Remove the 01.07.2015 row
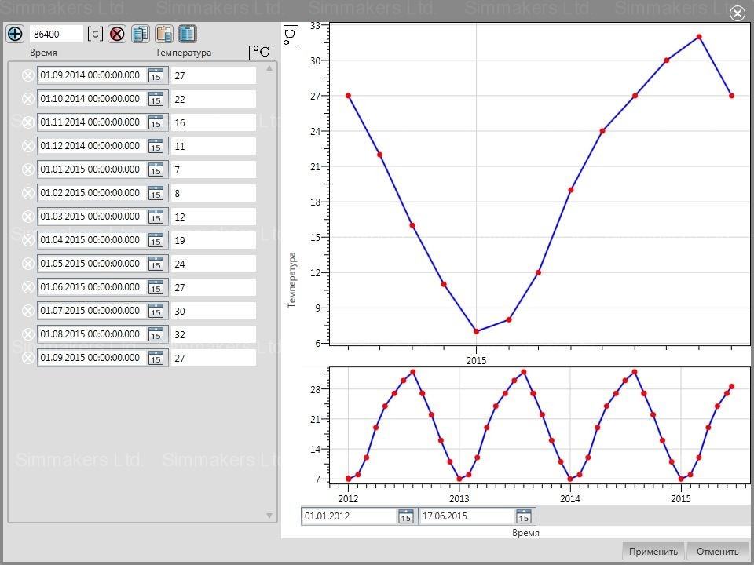Screen dimensions: 754x565 coord(28,311)
